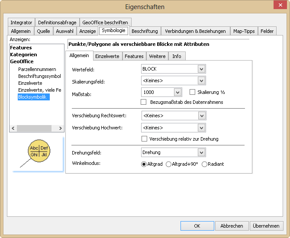Choose Radiant as Winkelmodus
The image size is (290, 238).
tap(205, 164)
